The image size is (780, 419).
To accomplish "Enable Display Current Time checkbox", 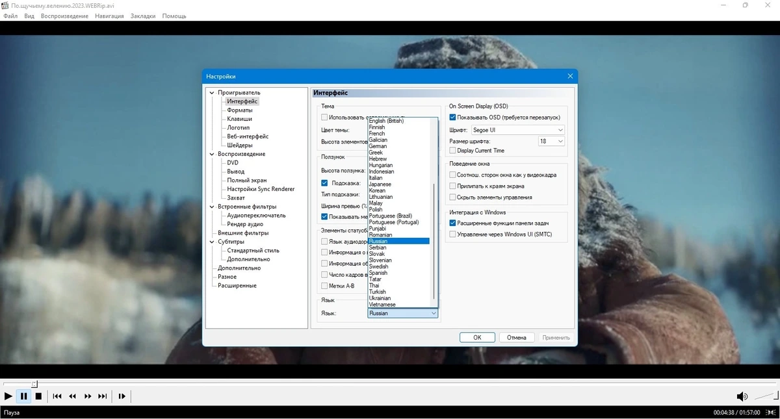I will pyautogui.click(x=453, y=151).
